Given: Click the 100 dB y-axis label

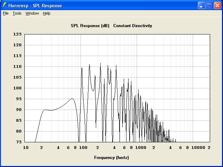Looking at the screenshot, I should 17,88.
